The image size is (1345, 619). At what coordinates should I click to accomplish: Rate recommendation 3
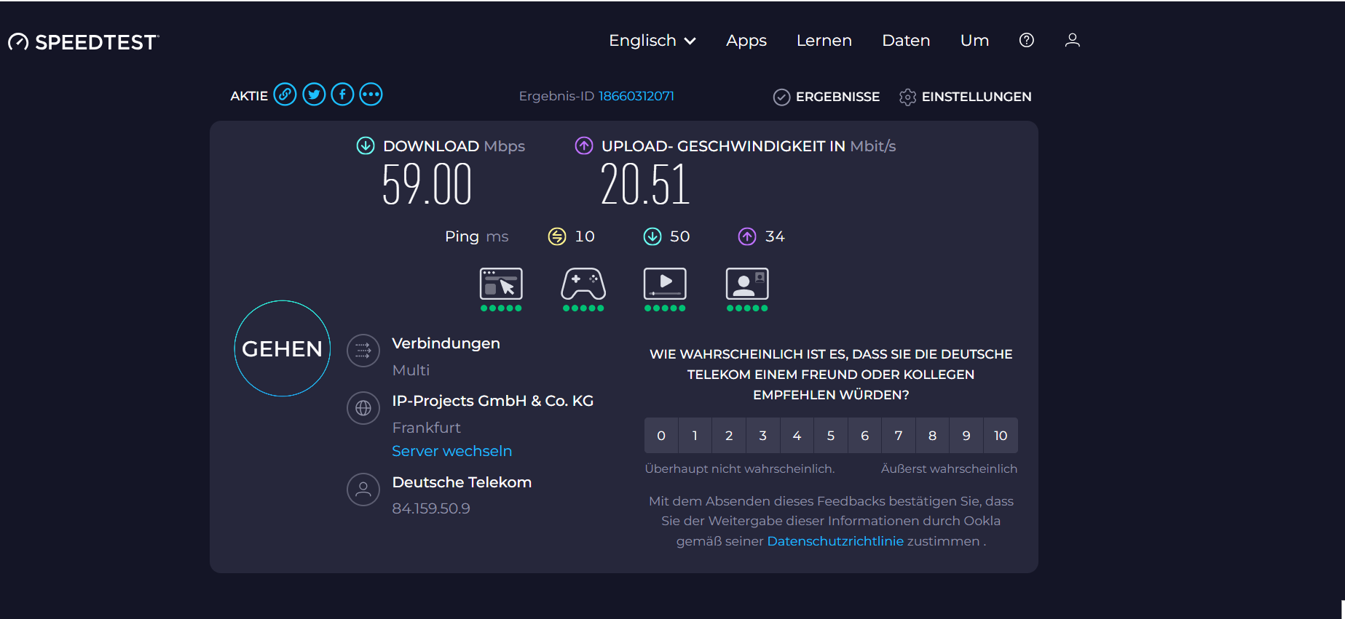click(763, 436)
